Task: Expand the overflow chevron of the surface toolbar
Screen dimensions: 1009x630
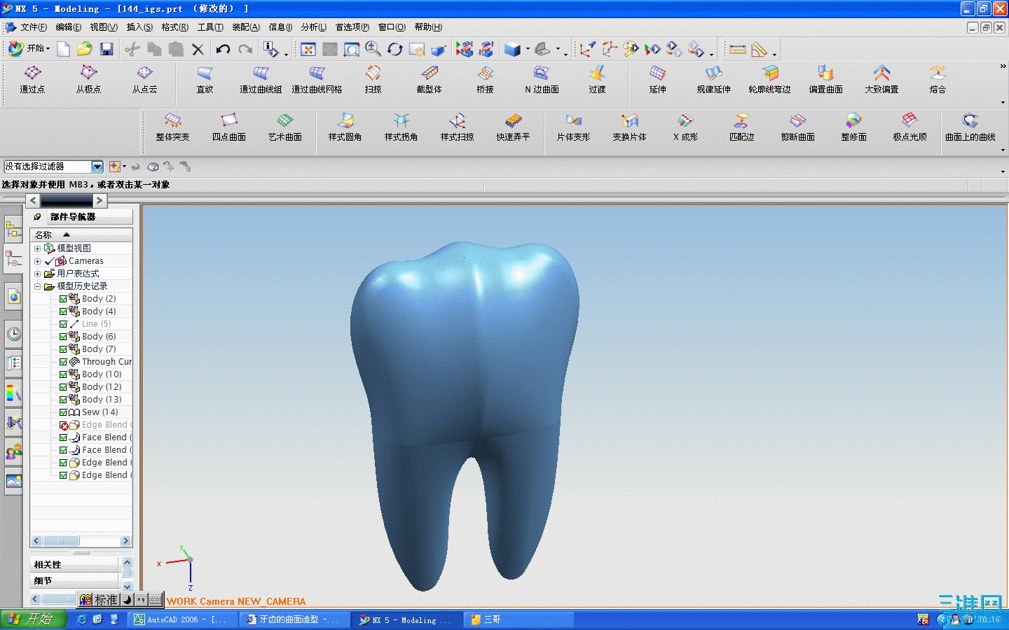Action: [x=1003, y=66]
